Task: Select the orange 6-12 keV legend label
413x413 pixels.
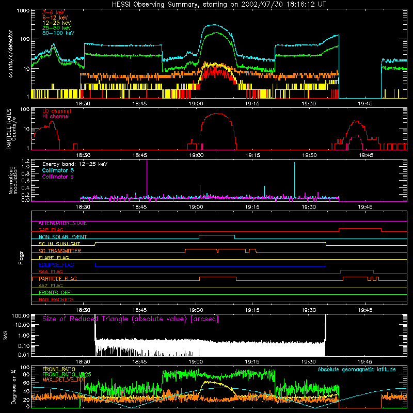Action: point(55,18)
